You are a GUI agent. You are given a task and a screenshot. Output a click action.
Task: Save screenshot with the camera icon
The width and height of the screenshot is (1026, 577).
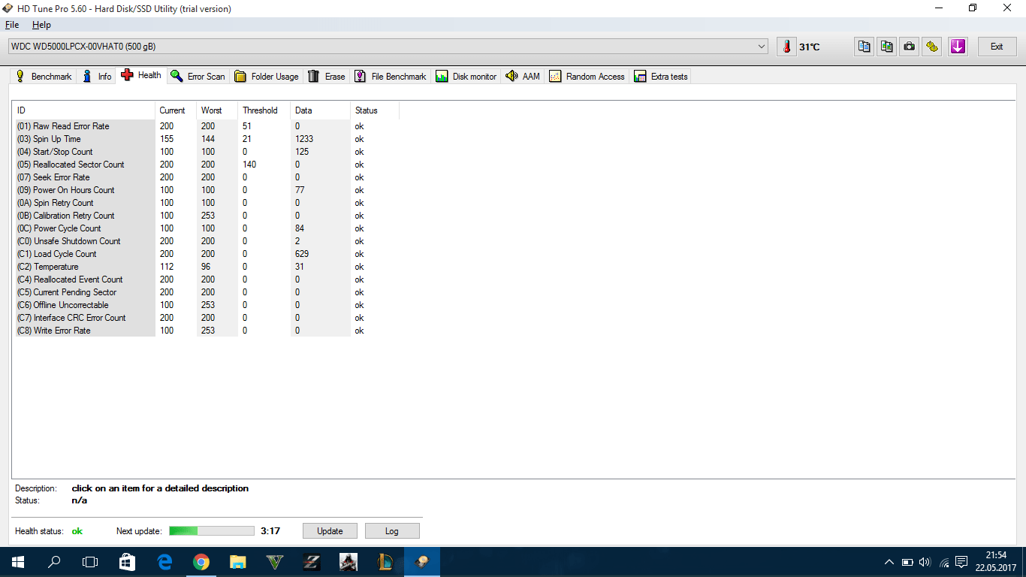click(910, 47)
